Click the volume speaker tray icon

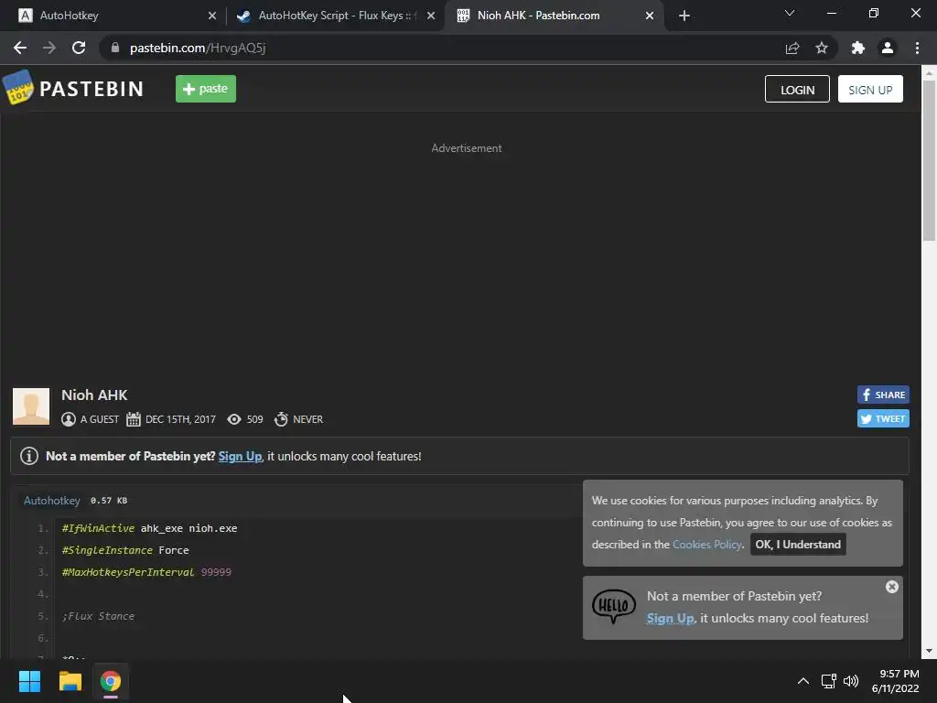tap(850, 681)
